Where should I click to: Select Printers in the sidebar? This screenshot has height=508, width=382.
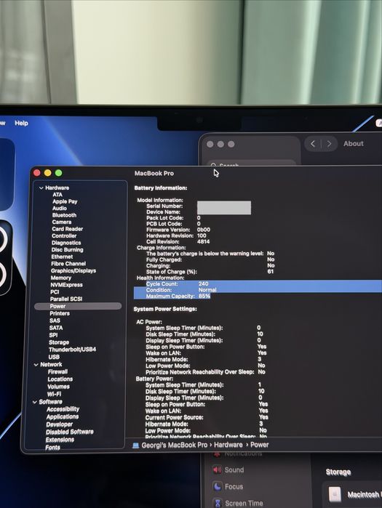coord(60,313)
